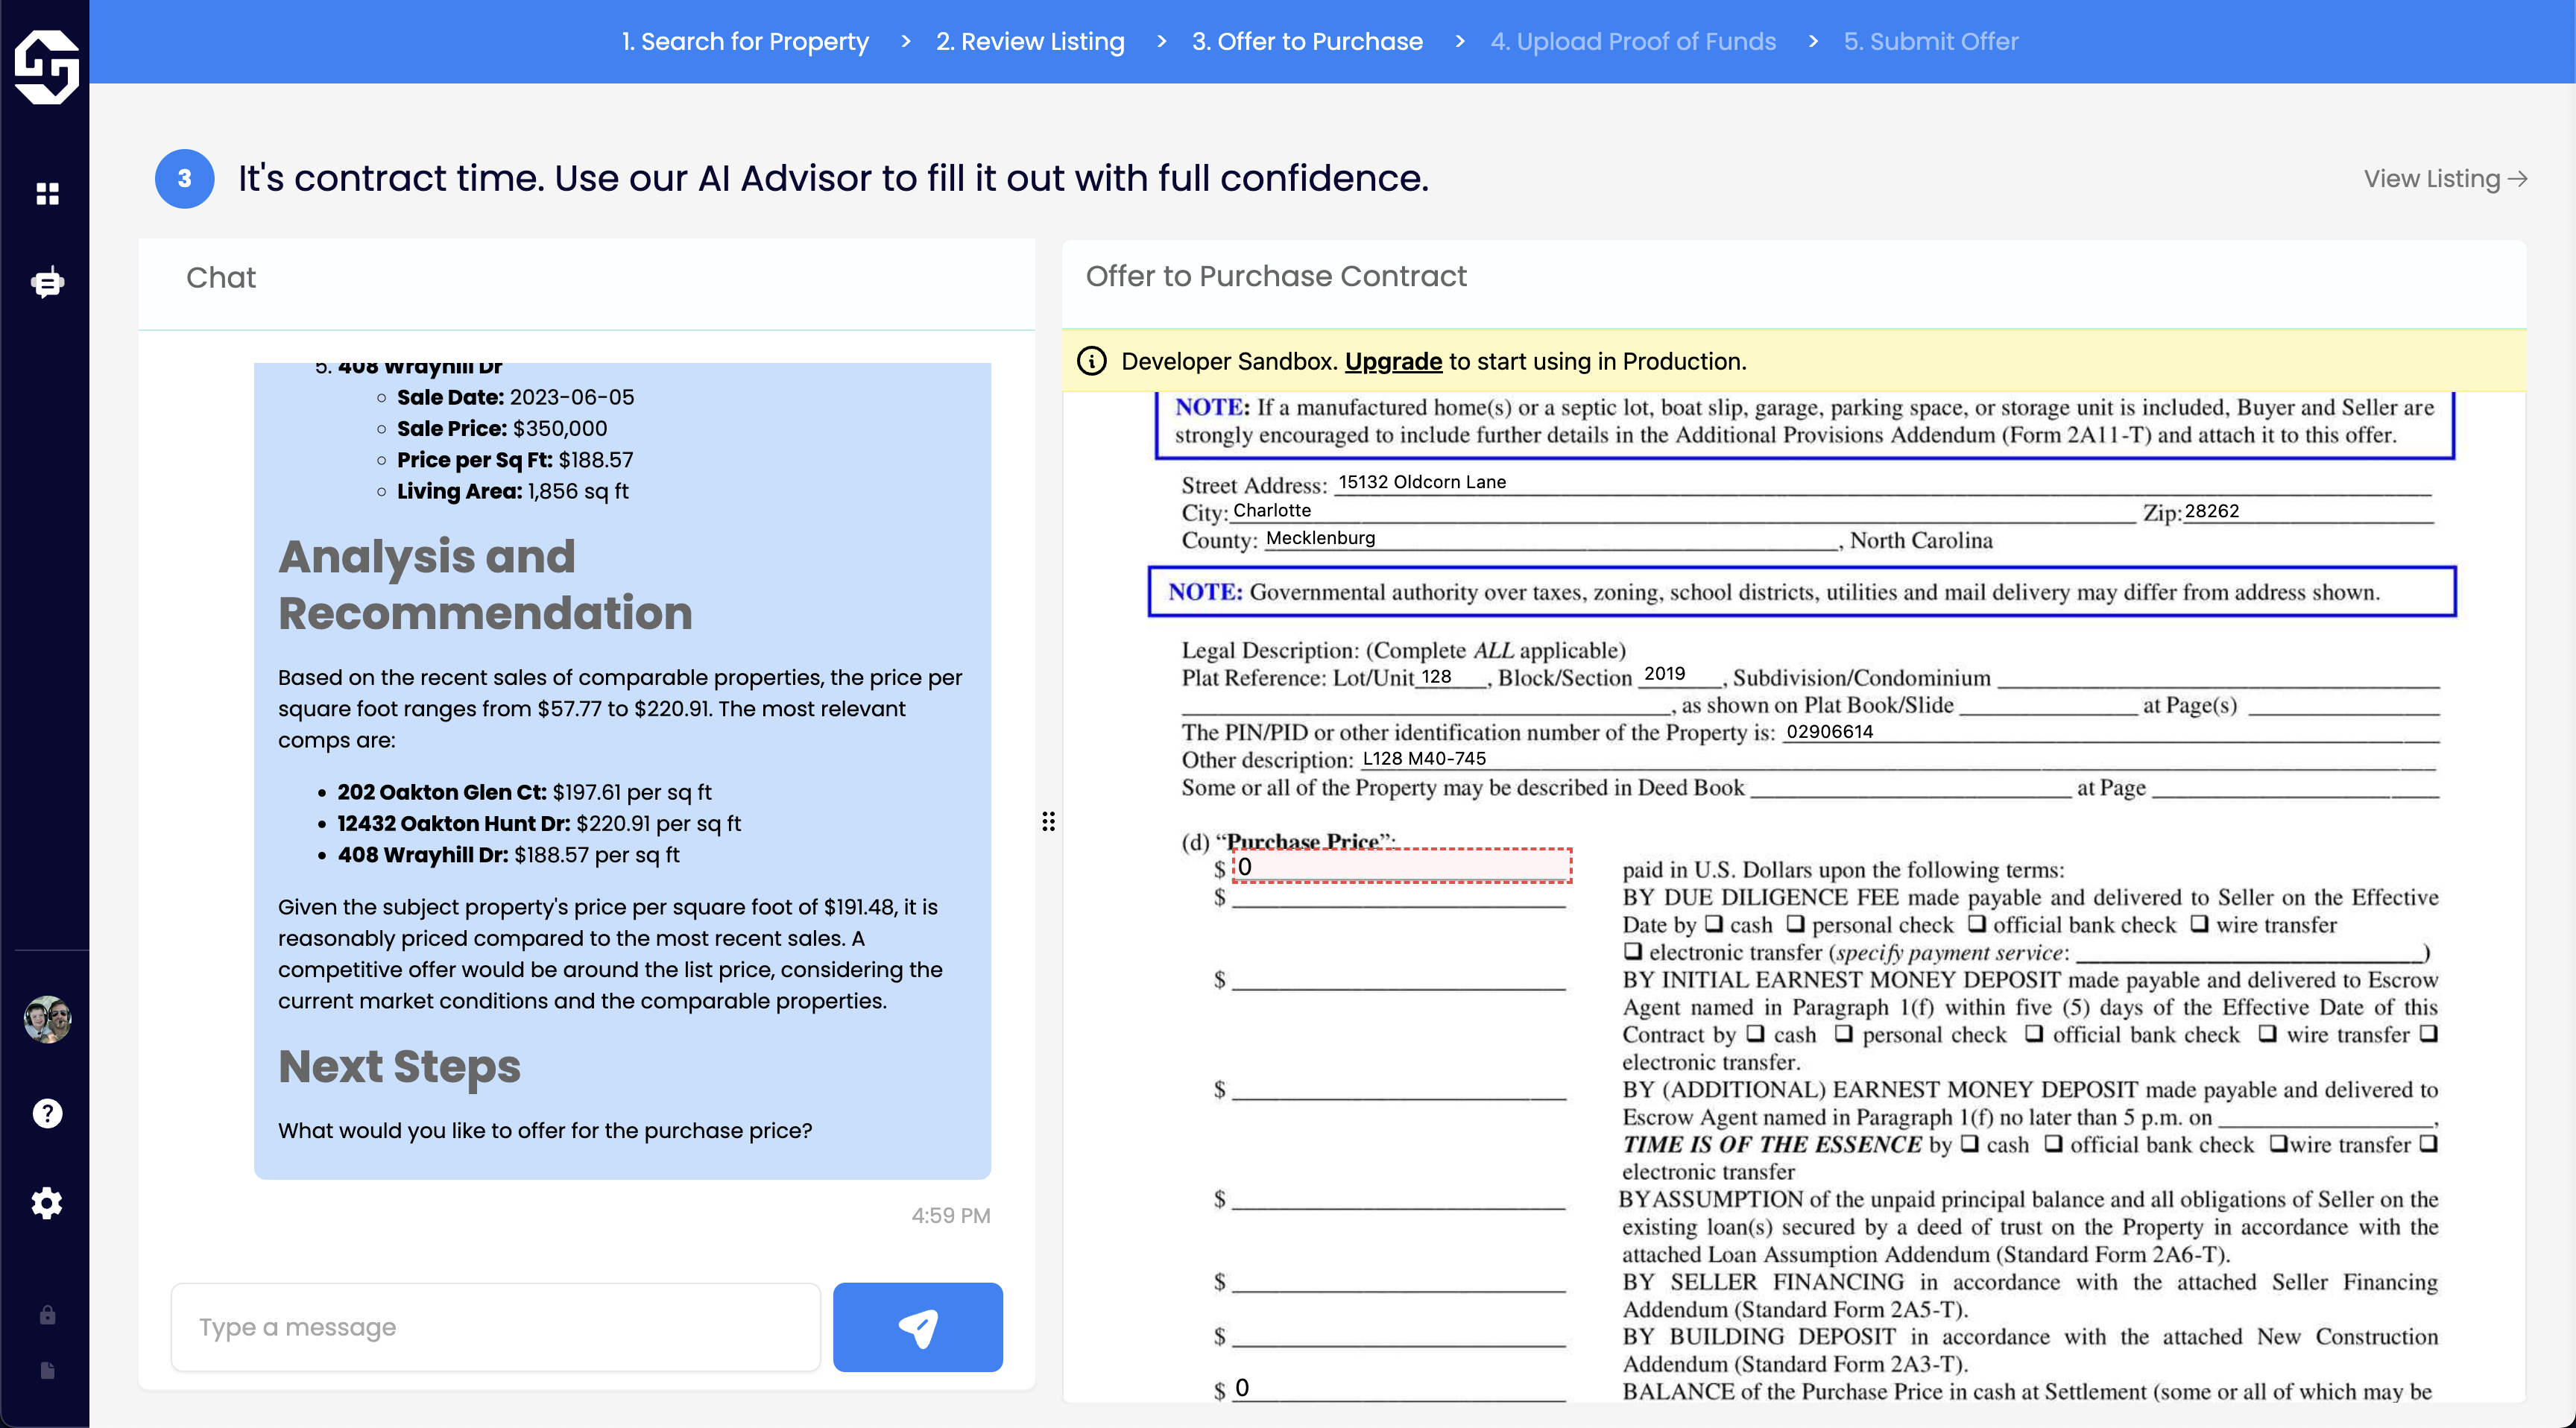This screenshot has height=1428, width=2576.
Task: Open settings gear in sidebar
Action: point(47,1202)
